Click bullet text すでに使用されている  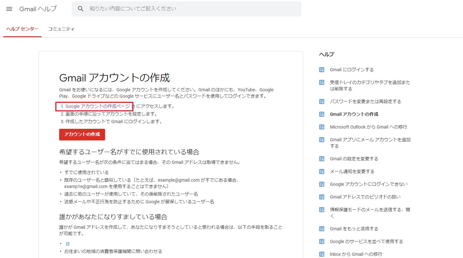[87, 172]
